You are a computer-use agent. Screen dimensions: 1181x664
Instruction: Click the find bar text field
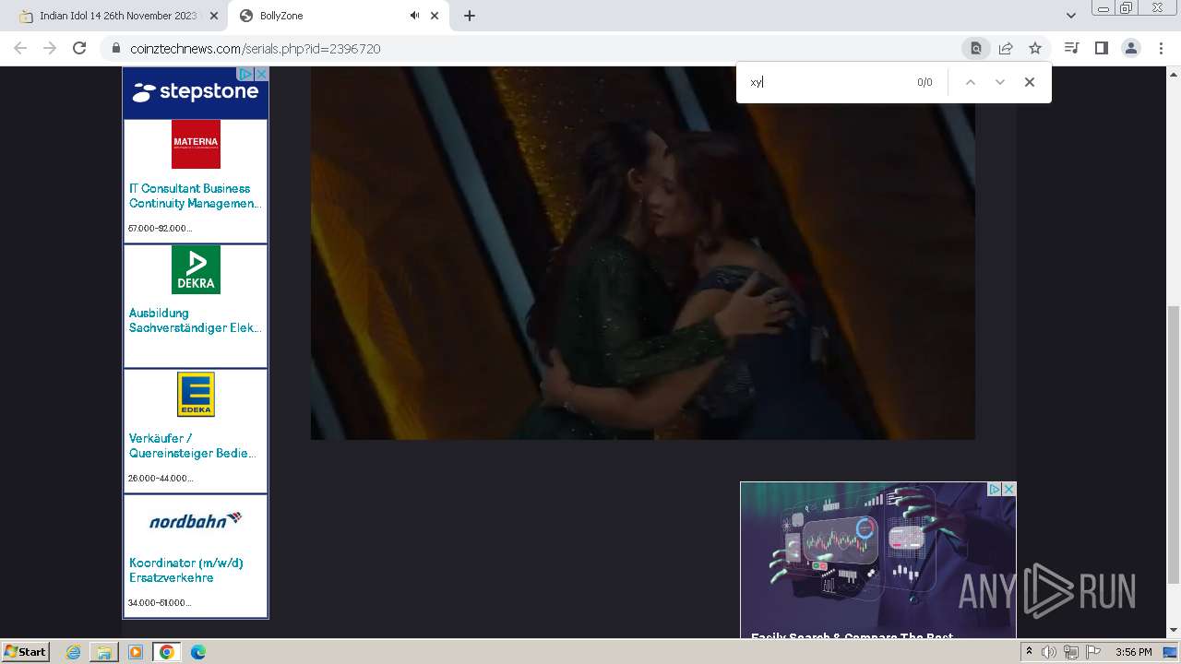click(x=826, y=82)
